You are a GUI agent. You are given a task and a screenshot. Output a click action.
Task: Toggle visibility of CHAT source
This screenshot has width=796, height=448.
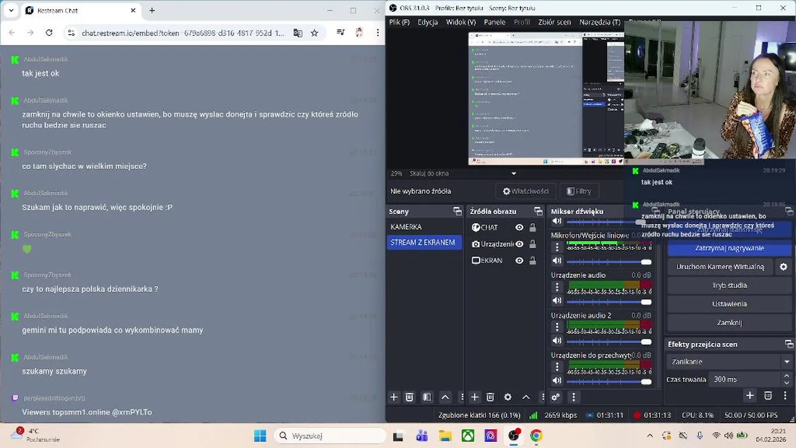[x=519, y=228]
